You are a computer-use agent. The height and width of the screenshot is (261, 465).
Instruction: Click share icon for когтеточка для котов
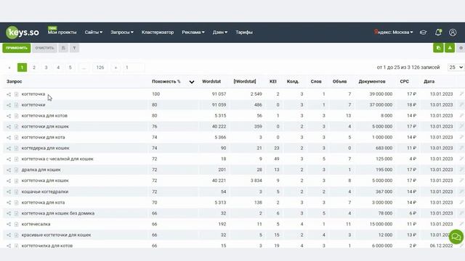coord(9,116)
